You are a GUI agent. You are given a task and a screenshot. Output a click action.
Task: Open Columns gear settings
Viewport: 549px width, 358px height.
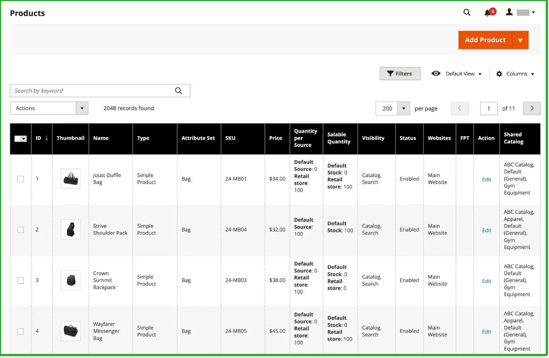tap(515, 74)
